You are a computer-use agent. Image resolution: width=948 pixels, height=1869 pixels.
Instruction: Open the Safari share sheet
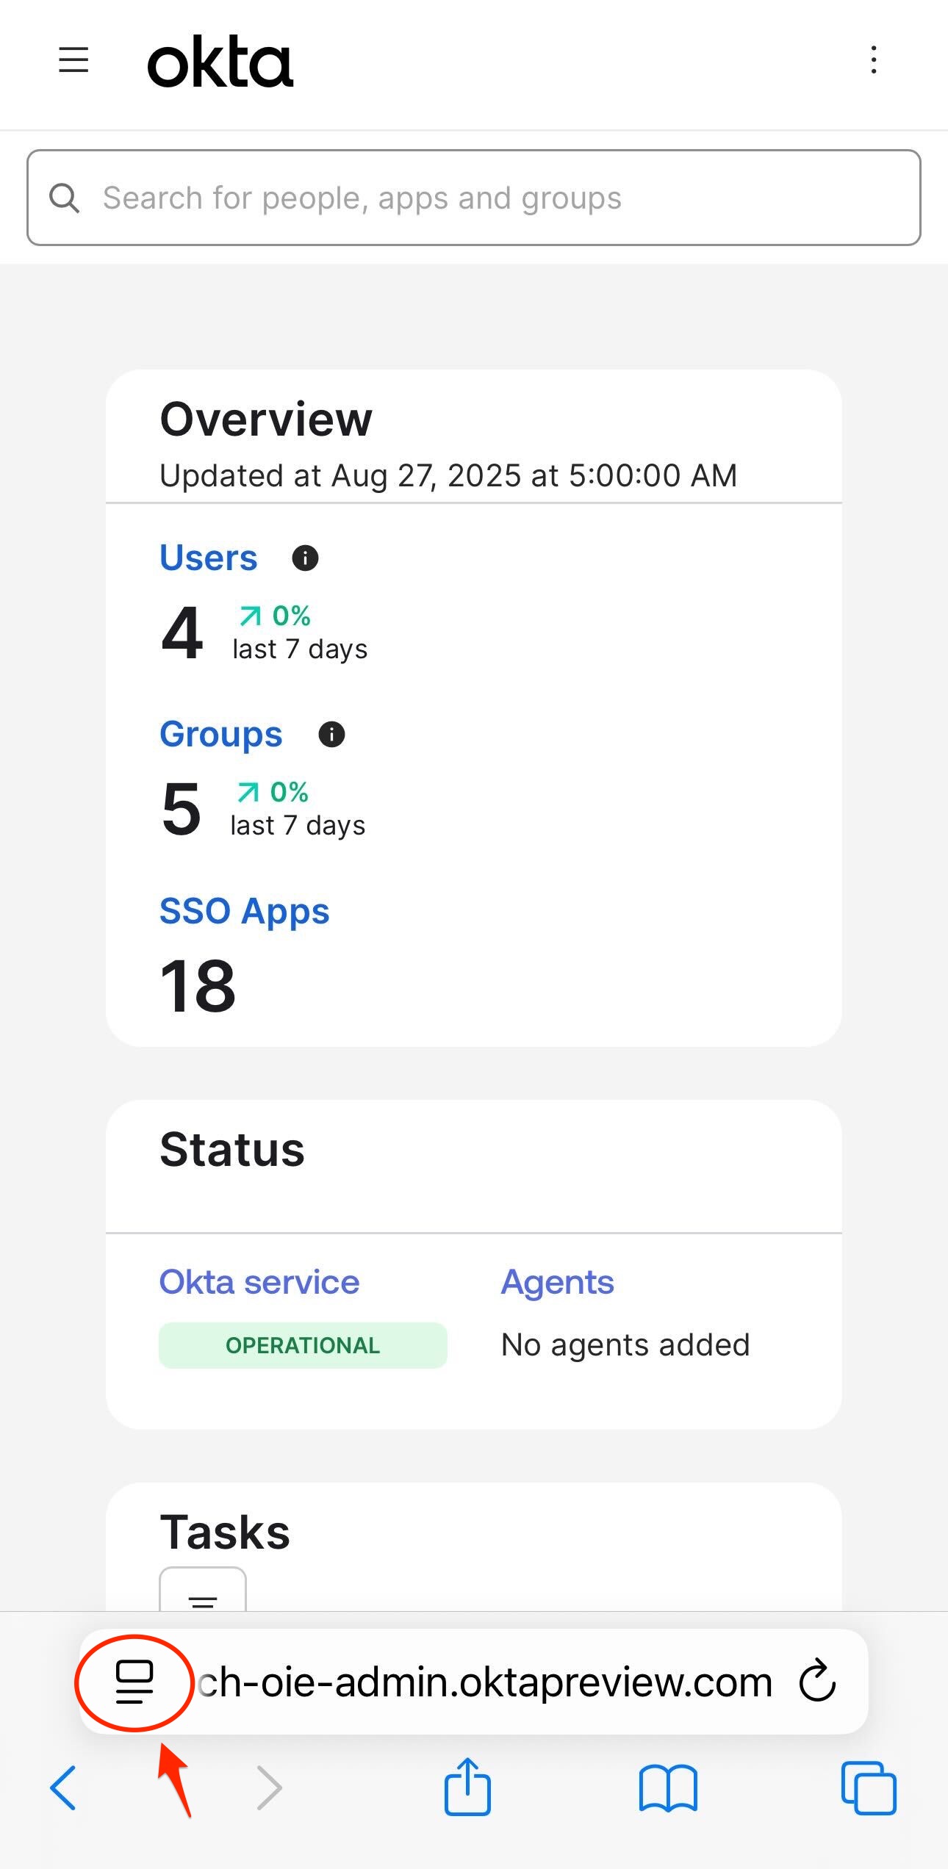click(467, 1786)
